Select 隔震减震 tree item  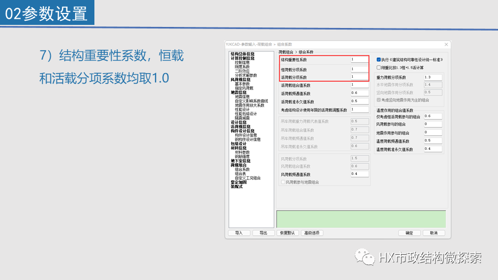242,118
